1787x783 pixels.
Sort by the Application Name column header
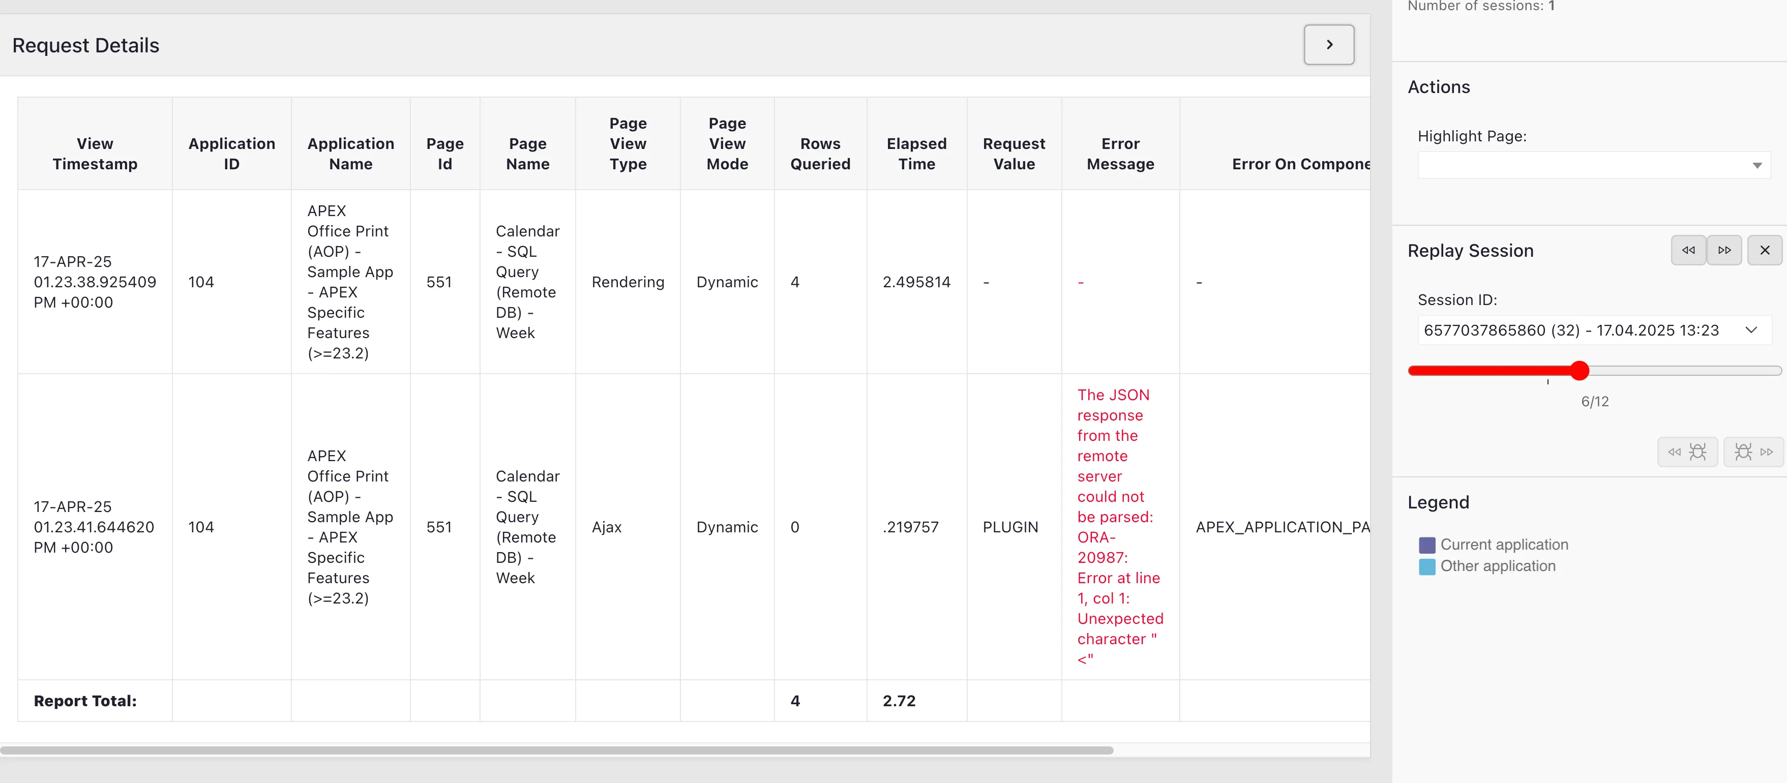pos(350,153)
